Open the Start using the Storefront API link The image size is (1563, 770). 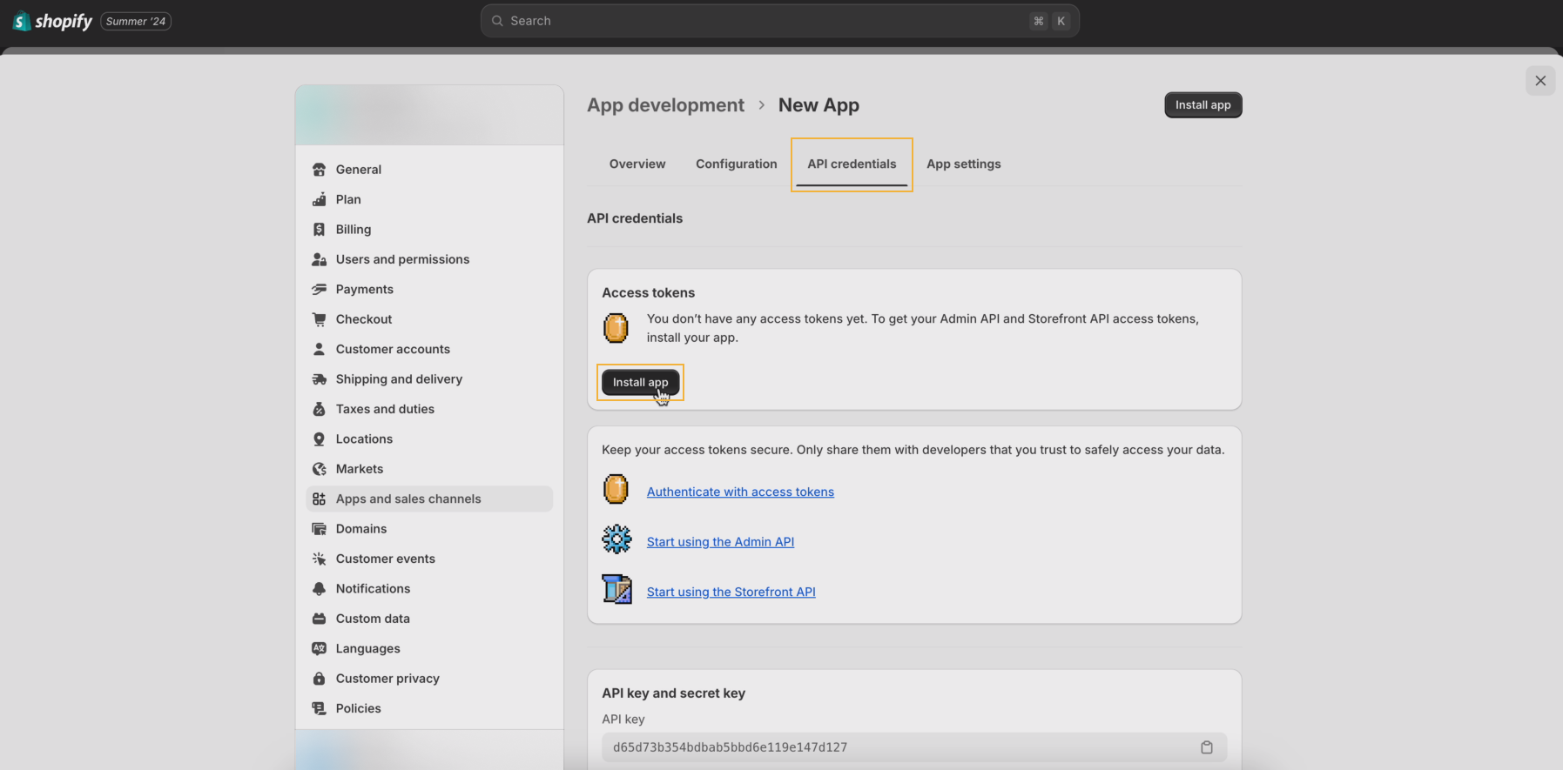pos(731,592)
